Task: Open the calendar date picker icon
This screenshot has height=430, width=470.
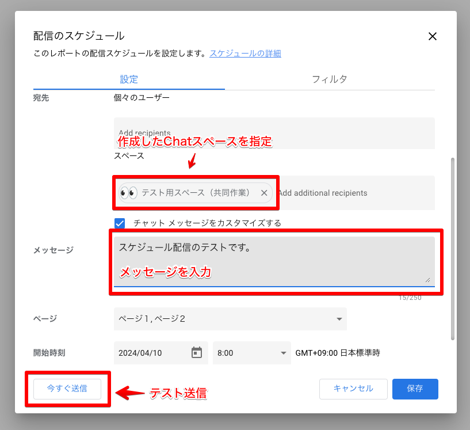Action: 197,352
